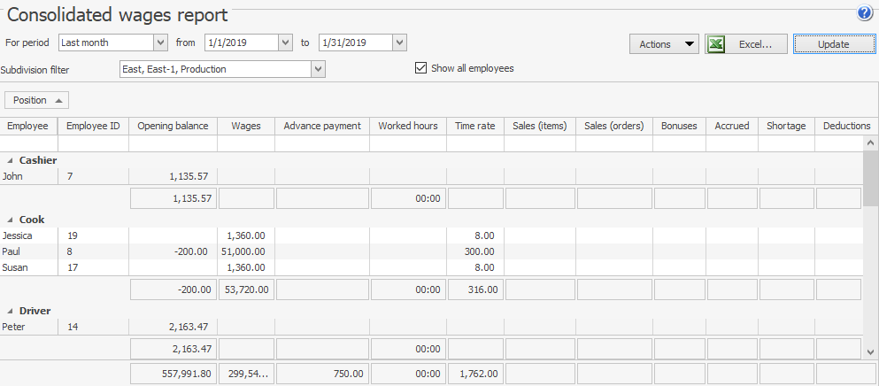Collapse the Driver group
Image resolution: width=879 pixels, height=386 pixels.
pyautogui.click(x=11, y=311)
